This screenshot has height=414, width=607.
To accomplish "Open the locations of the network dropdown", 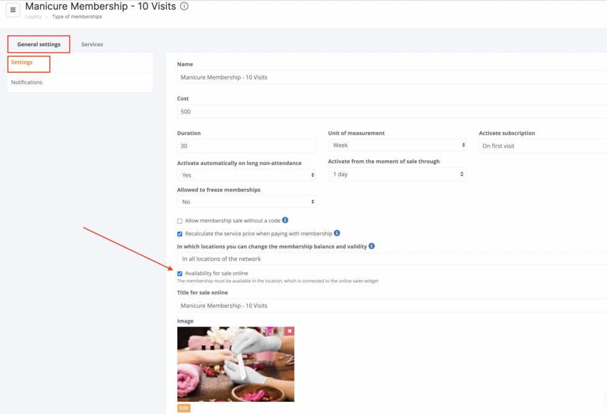I will coord(392,259).
